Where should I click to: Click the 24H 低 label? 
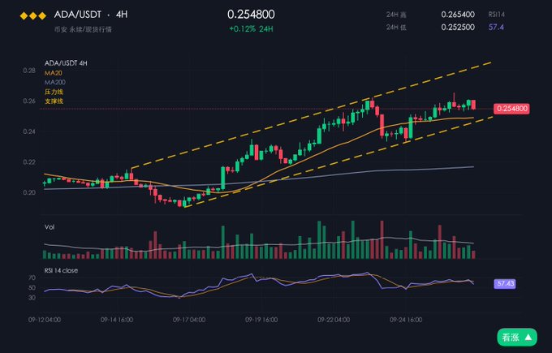[396, 28]
